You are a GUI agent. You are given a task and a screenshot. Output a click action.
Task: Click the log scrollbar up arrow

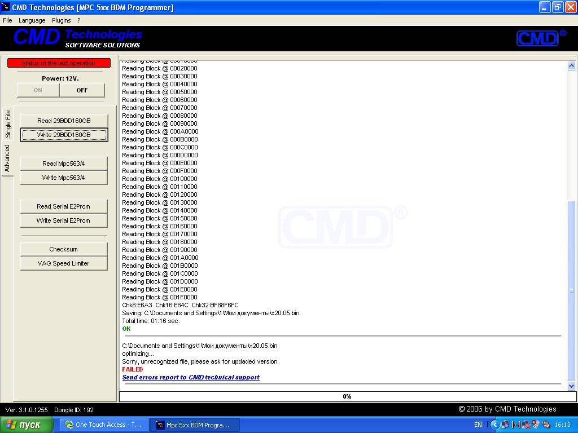coord(571,65)
